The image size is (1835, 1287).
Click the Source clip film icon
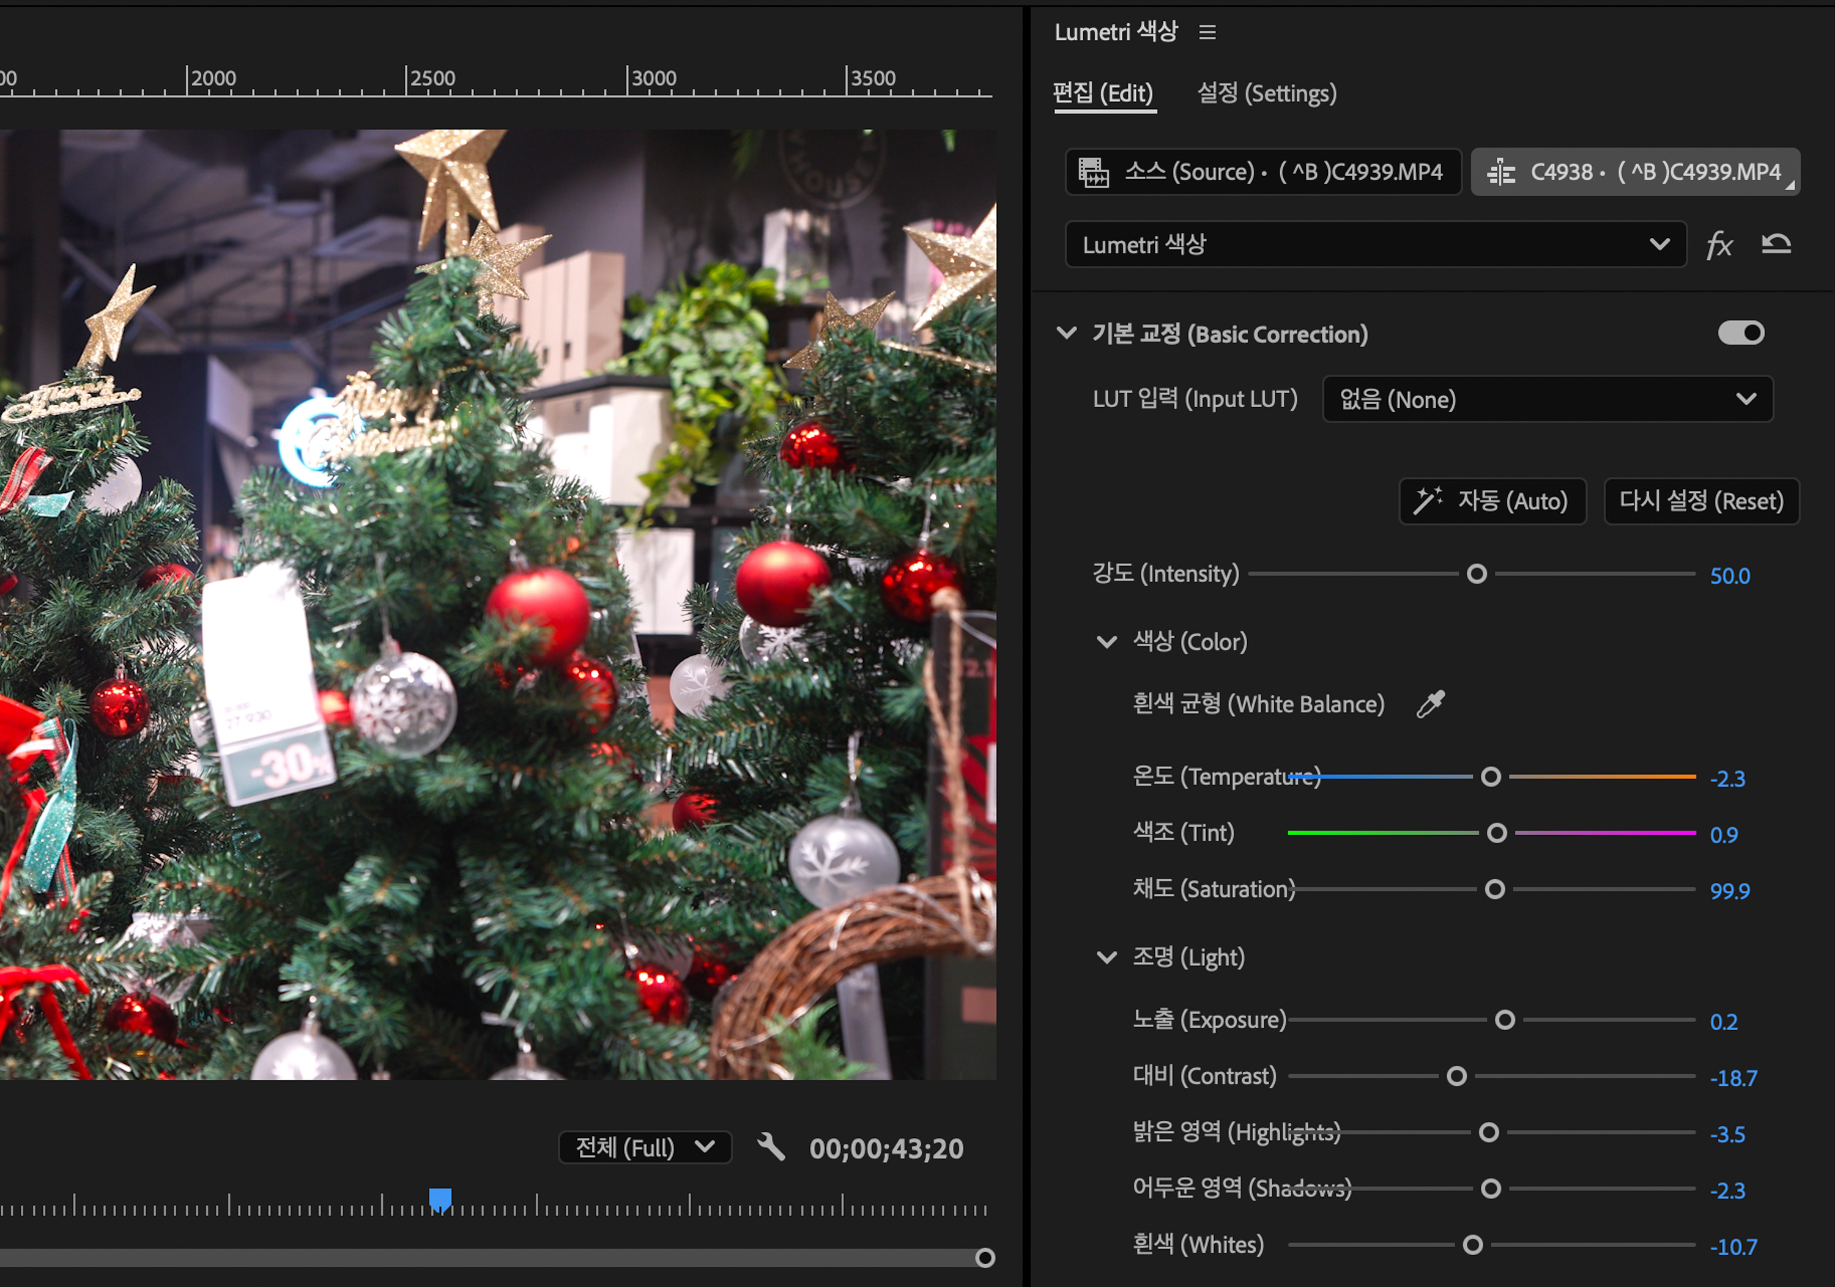click(x=1093, y=172)
